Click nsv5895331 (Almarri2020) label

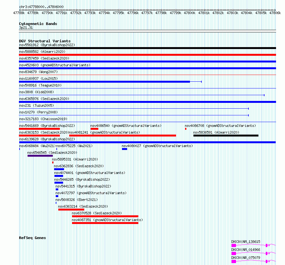coord(75,159)
